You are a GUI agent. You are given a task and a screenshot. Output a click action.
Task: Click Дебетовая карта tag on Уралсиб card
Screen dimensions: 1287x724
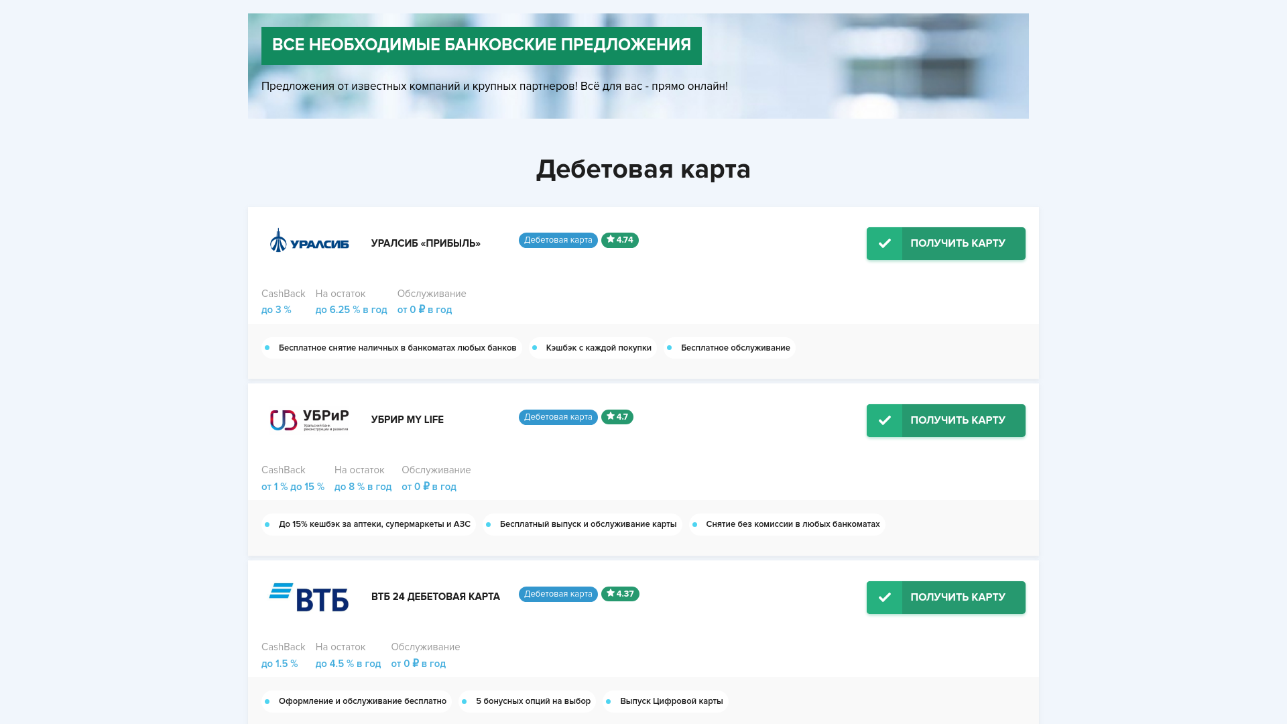click(558, 240)
